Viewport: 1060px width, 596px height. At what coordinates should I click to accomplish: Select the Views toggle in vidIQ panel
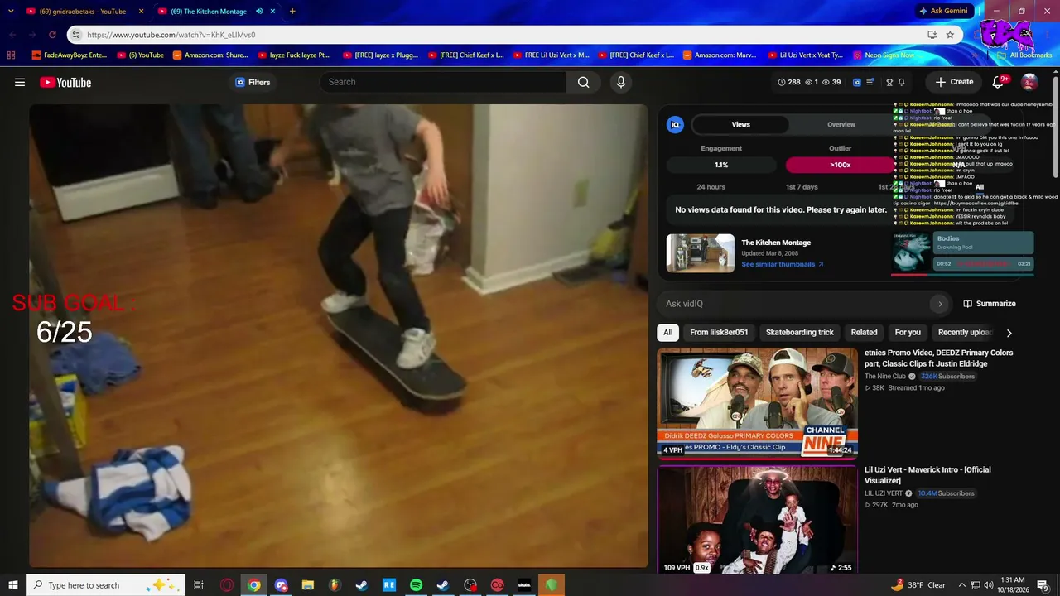click(740, 124)
